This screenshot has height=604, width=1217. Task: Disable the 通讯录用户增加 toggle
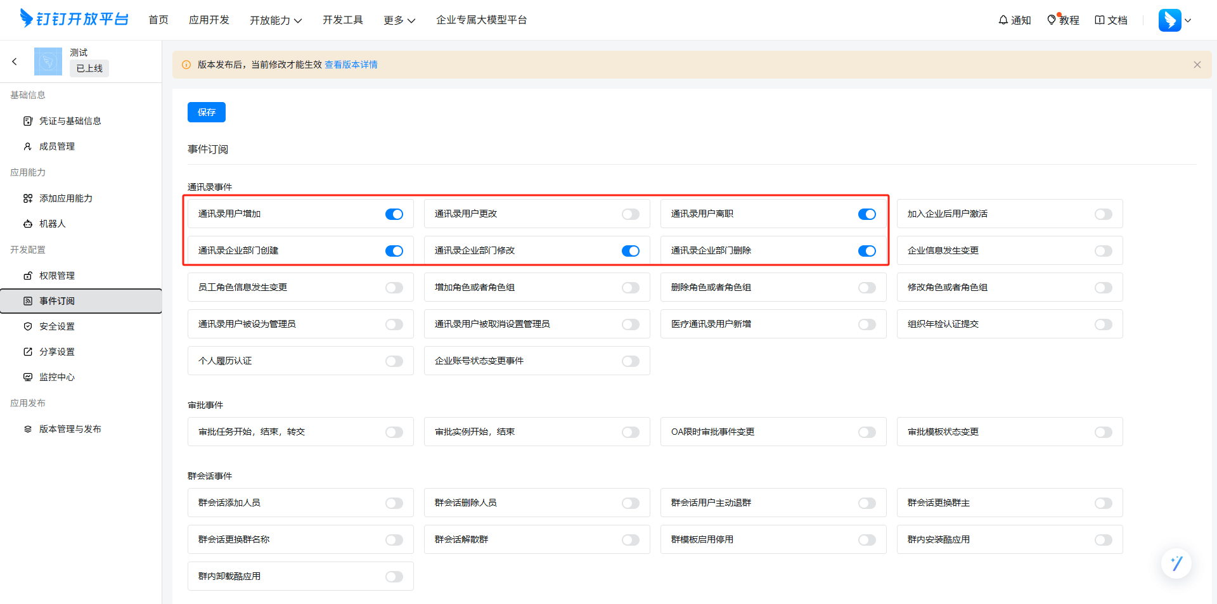tap(394, 214)
